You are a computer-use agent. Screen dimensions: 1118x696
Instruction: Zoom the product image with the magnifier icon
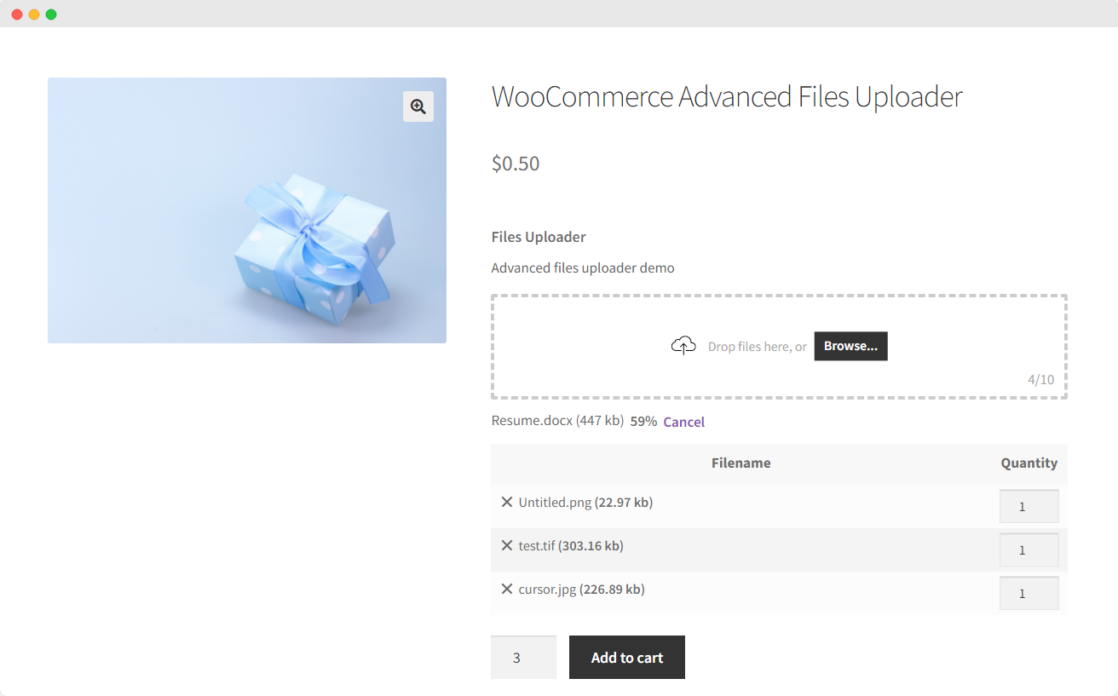click(x=418, y=106)
